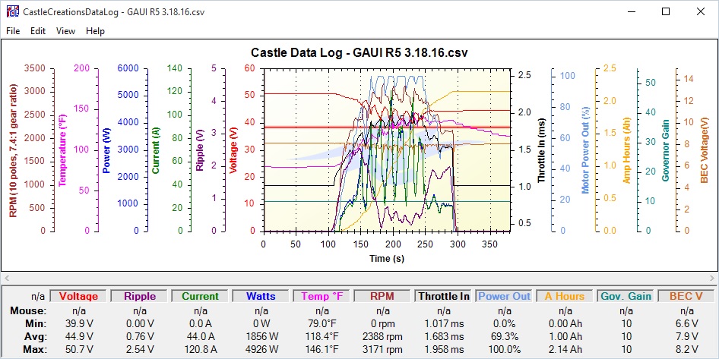Click the average watts value 1856 W
This screenshot has height=359, width=719.
(x=260, y=336)
